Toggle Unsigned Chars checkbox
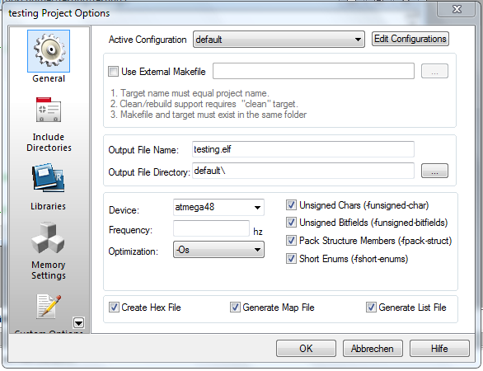Image resolution: width=483 pixels, height=371 pixels. (291, 205)
